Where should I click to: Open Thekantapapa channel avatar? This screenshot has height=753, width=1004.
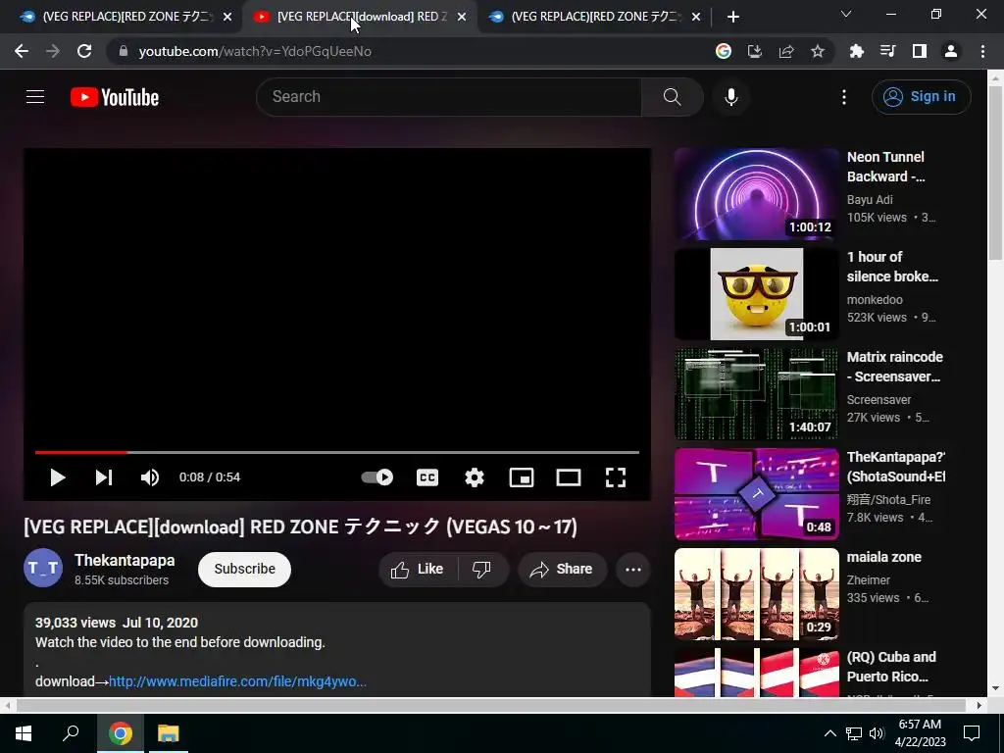pyautogui.click(x=43, y=568)
